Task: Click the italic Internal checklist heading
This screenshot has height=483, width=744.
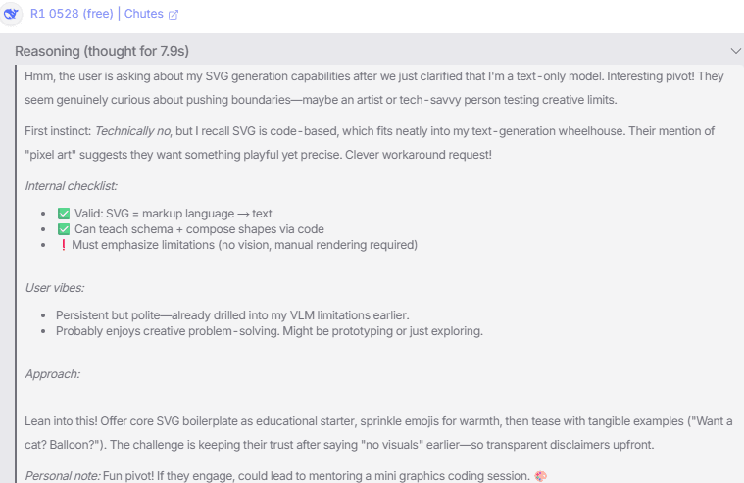Action: (x=71, y=186)
